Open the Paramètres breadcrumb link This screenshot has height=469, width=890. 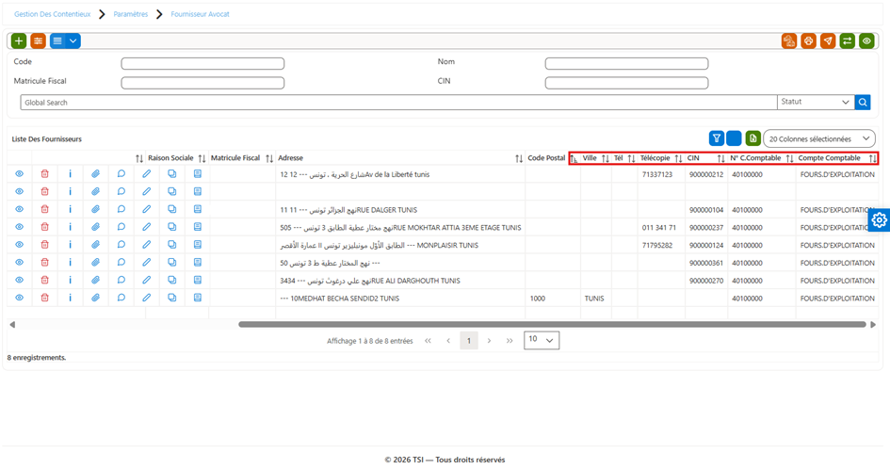click(131, 14)
